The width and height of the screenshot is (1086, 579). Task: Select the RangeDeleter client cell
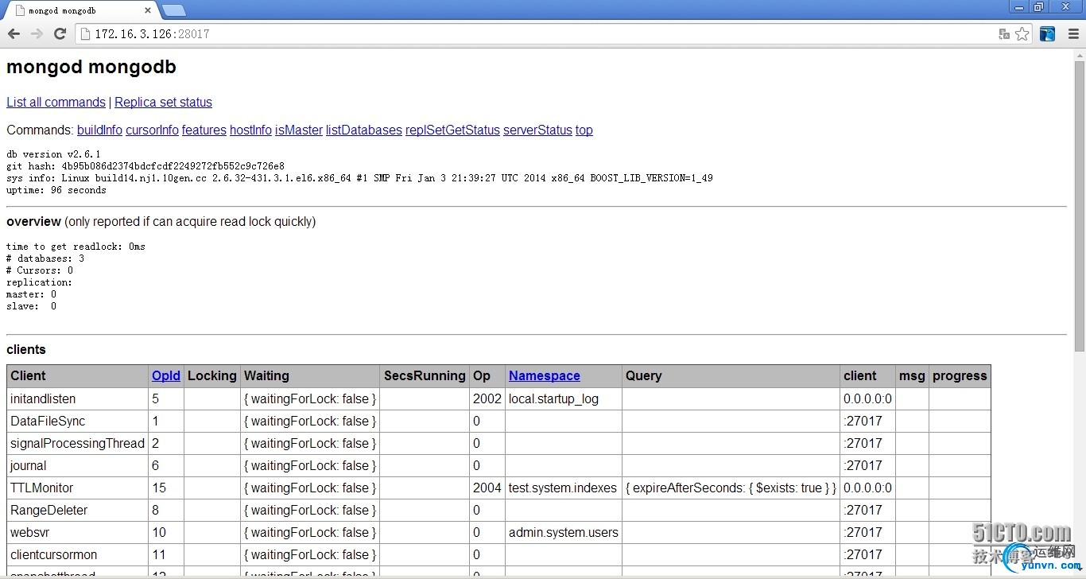(x=77, y=510)
